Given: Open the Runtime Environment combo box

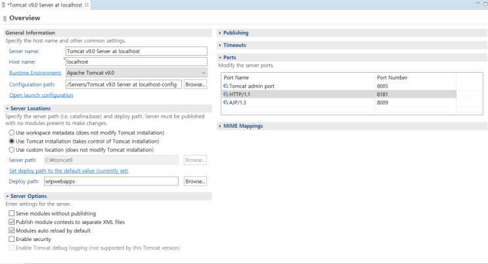Looking at the screenshot, I should pyautogui.click(x=137, y=73).
